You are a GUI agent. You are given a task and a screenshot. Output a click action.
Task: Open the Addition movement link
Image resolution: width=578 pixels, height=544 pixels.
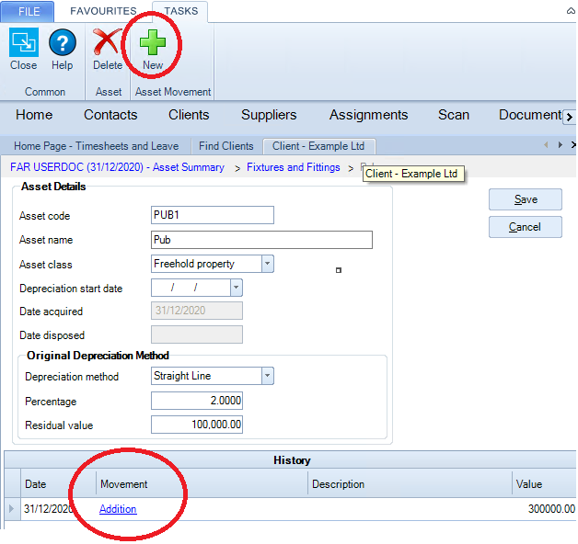118,509
